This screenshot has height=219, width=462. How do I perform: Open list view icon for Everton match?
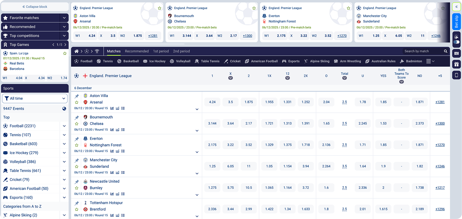click(x=123, y=151)
